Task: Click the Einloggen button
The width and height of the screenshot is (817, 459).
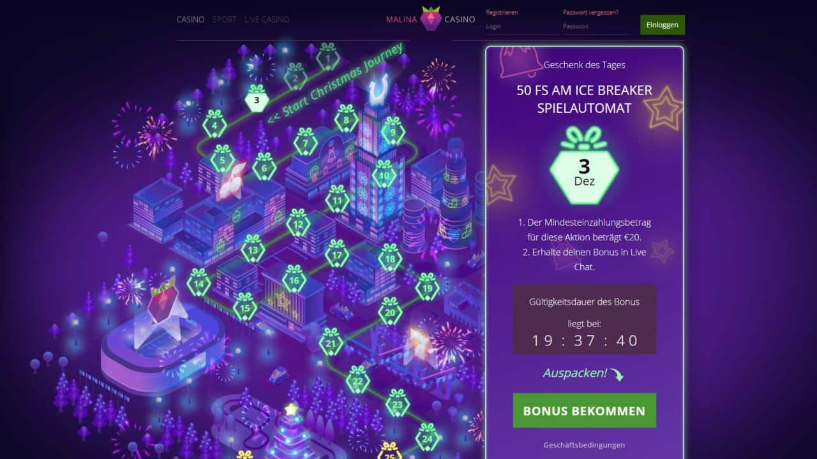Action: pyautogui.click(x=663, y=25)
